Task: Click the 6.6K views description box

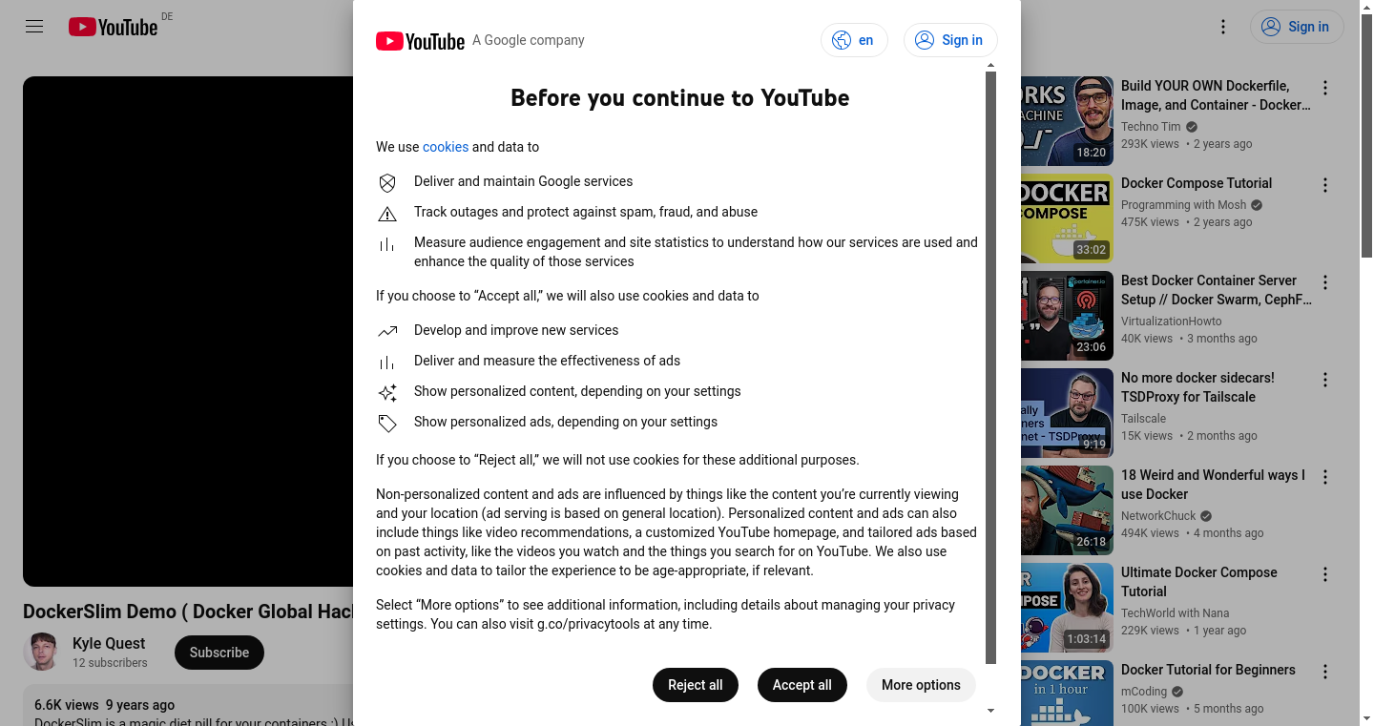Action: (188, 705)
